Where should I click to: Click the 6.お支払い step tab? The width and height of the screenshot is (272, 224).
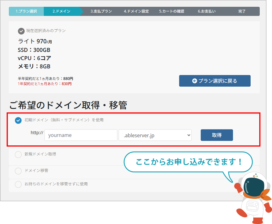tap(207, 11)
